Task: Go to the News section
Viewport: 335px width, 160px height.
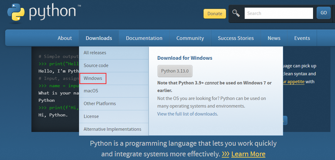Action: tap(274, 38)
